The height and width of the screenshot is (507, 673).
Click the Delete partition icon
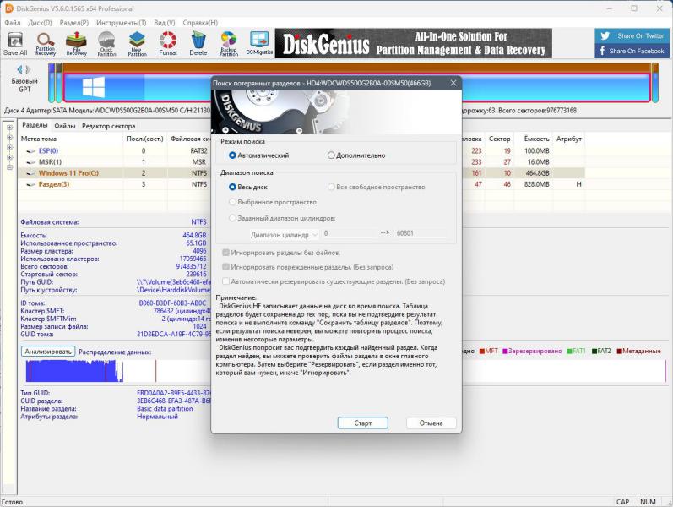point(198,43)
